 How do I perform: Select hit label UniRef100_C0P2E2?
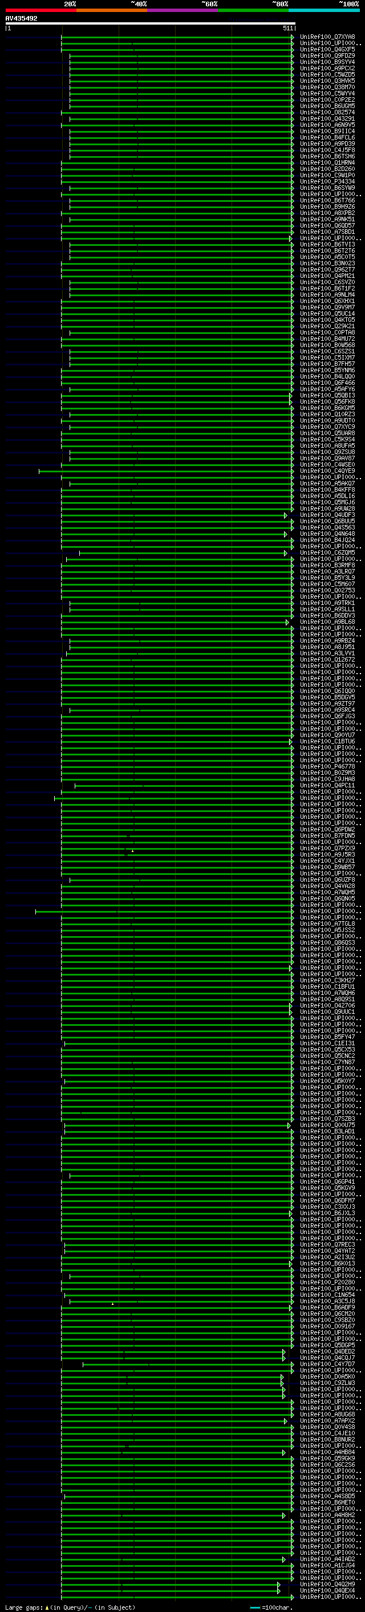[x=327, y=99]
